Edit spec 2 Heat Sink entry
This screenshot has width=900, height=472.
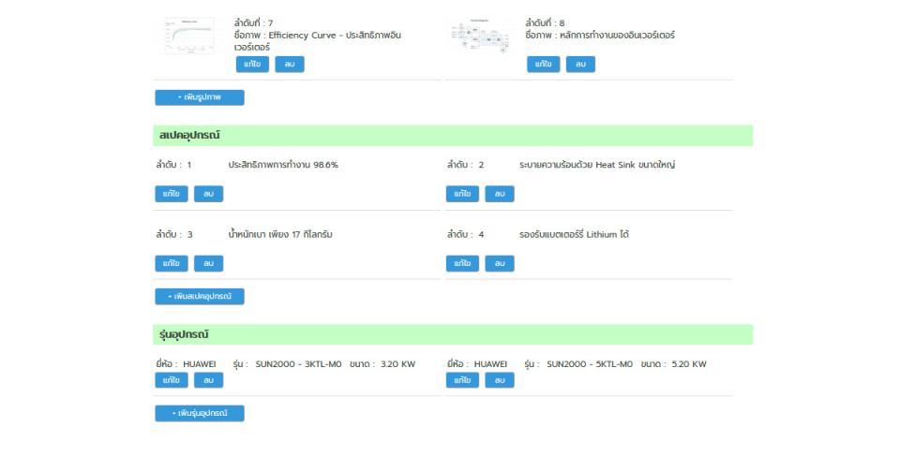pyautogui.click(x=462, y=194)
